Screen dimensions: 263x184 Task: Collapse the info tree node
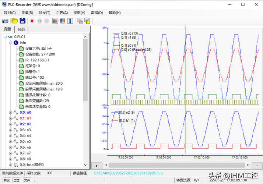(11, 43)
